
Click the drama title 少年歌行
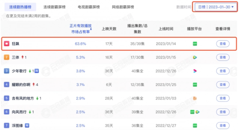click(x=19, y=71)
